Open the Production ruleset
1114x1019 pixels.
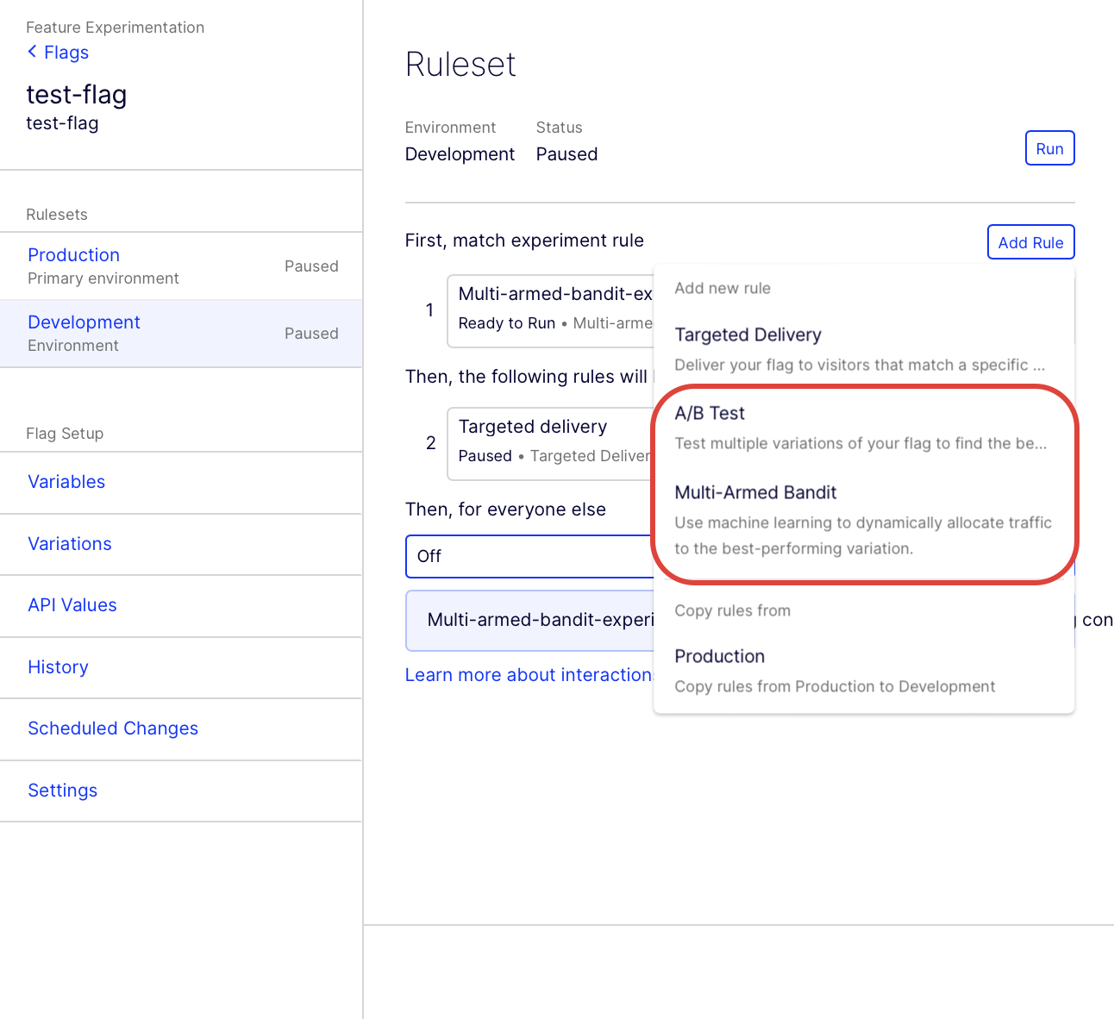click(x=73, y=255)
